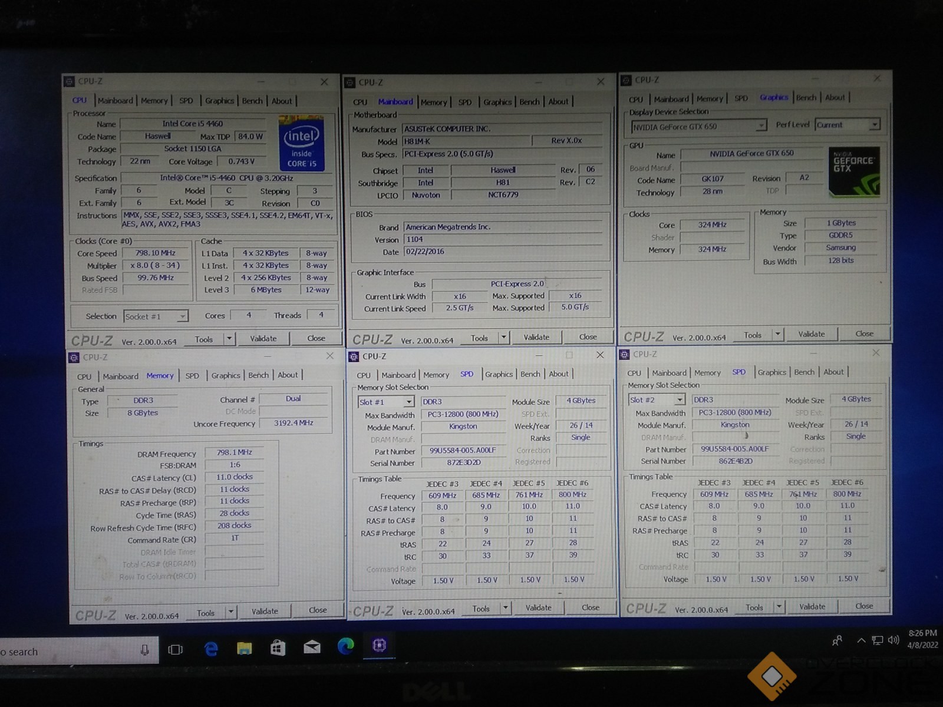
Task: Click the CPU-Z title icon in the Memory window
Action: coord(74,357)
